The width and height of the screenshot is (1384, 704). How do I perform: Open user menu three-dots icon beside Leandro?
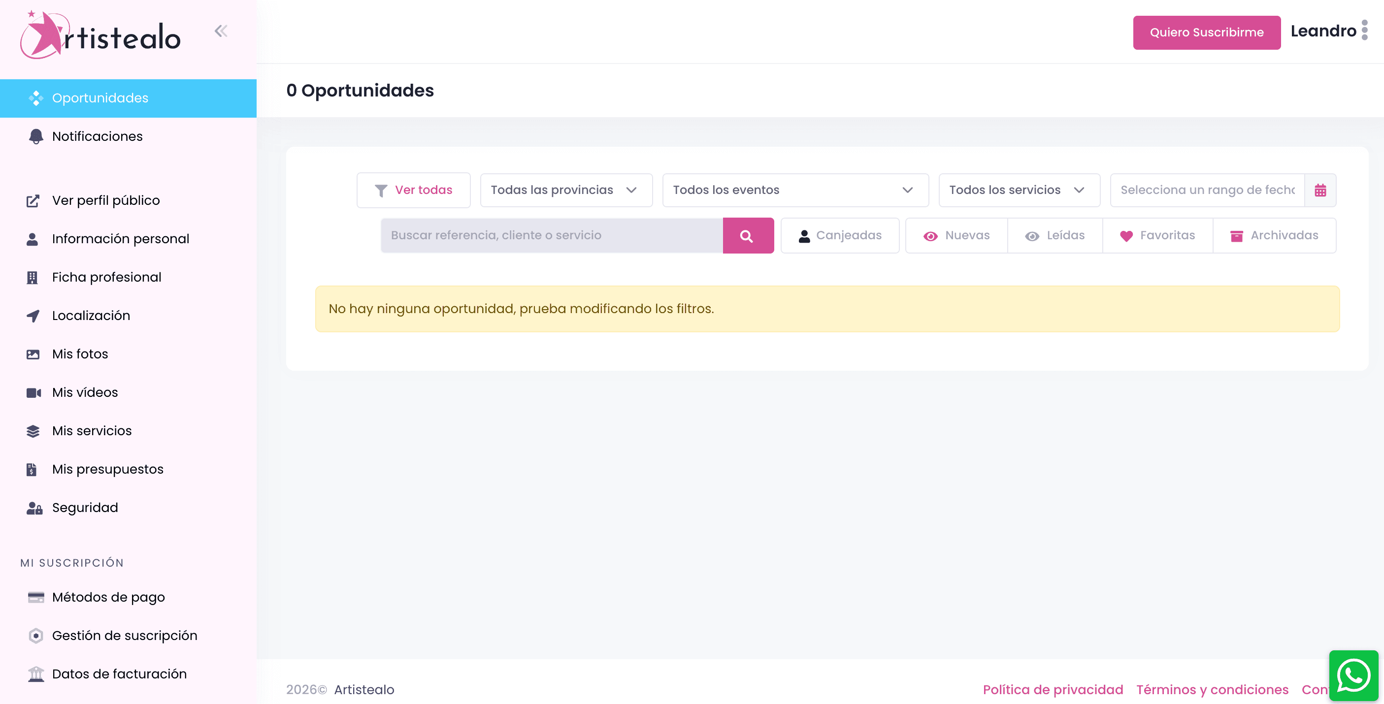click(x=1365, y=31)
